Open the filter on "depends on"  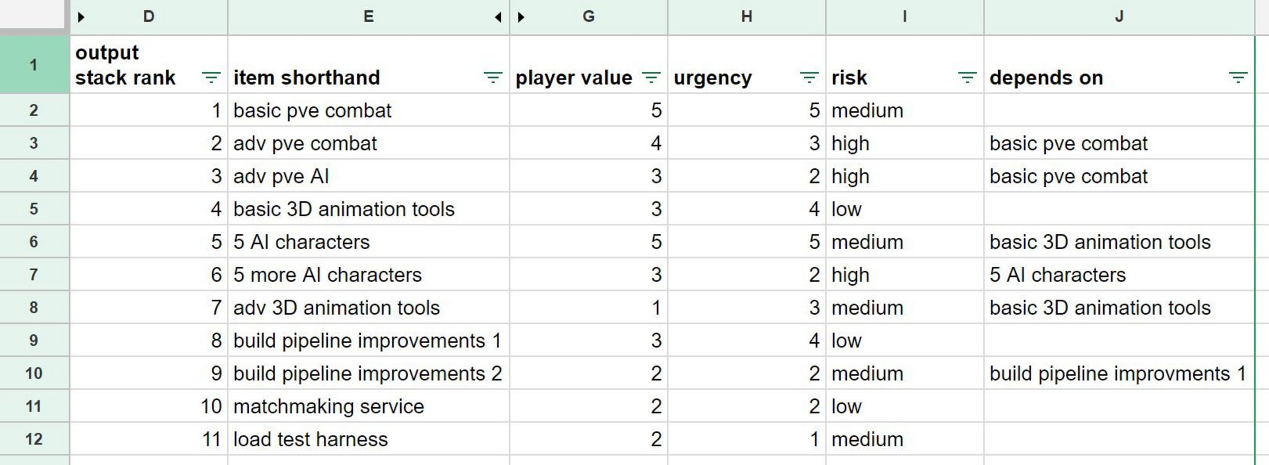[1237, 77]
